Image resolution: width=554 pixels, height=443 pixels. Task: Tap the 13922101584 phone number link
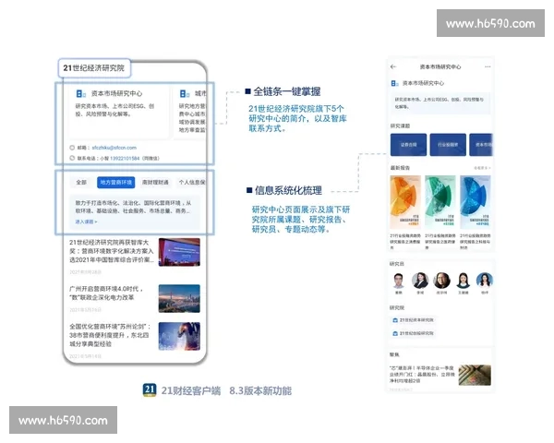pos(125,158)
